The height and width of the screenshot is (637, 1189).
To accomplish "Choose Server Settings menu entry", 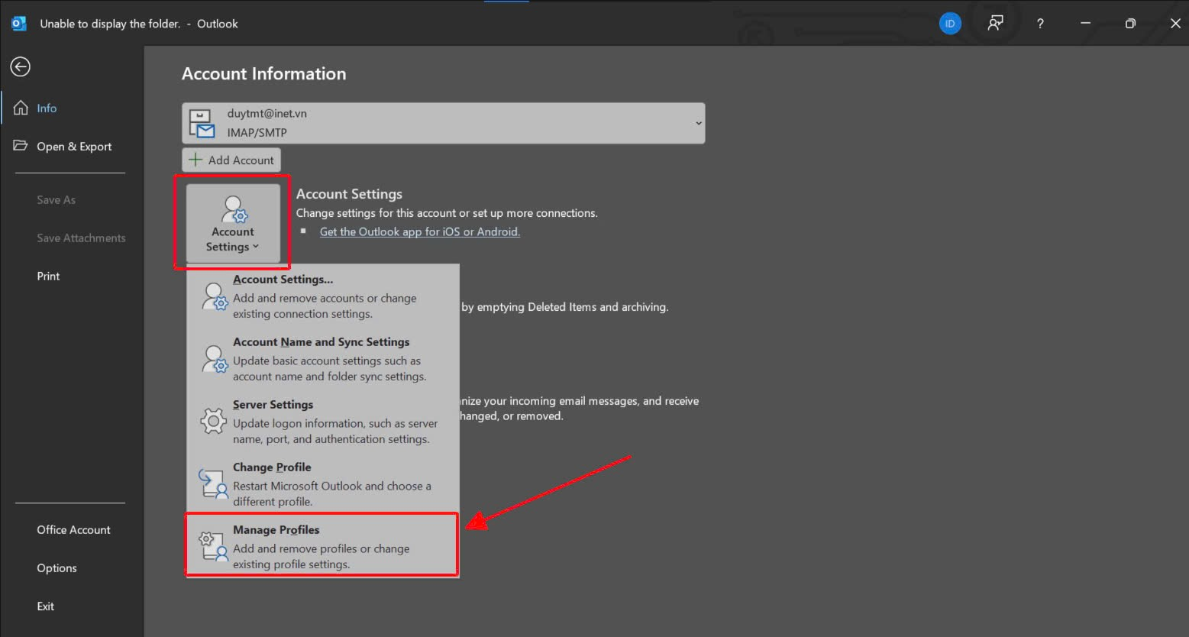I will pos(323,422).
